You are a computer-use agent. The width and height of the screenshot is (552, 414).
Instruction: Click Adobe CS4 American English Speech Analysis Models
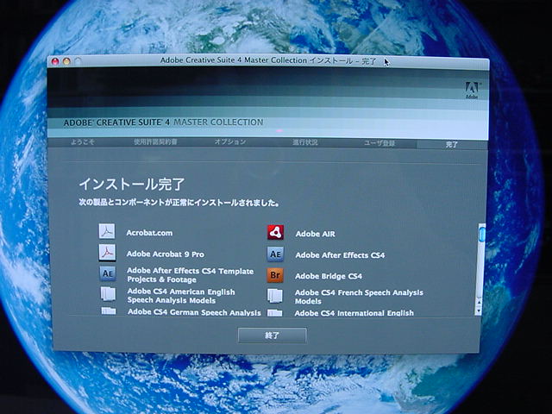181,296
